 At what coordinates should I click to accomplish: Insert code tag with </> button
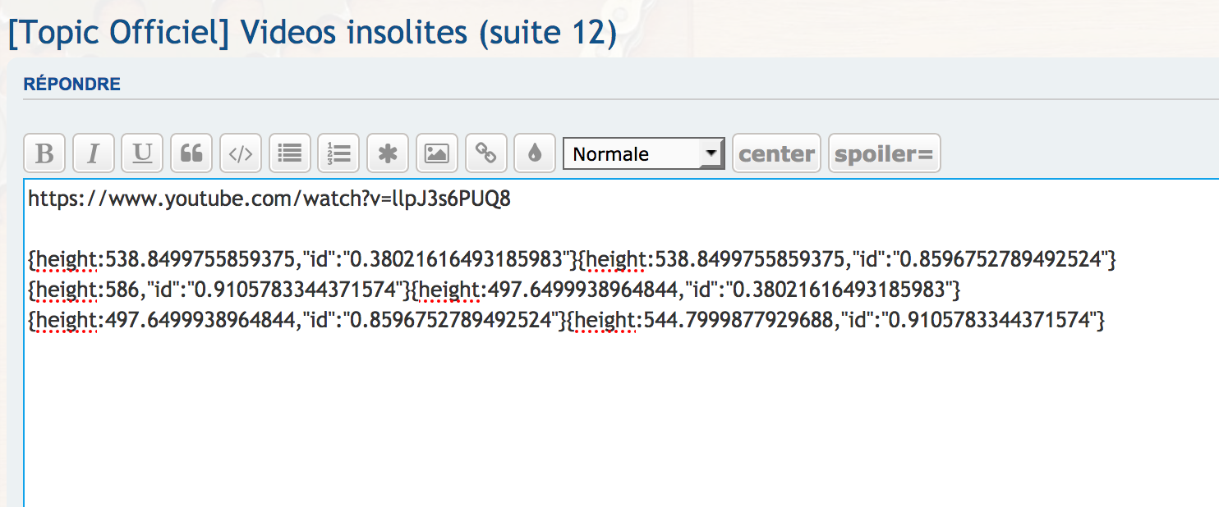click(x=241, y=153)
